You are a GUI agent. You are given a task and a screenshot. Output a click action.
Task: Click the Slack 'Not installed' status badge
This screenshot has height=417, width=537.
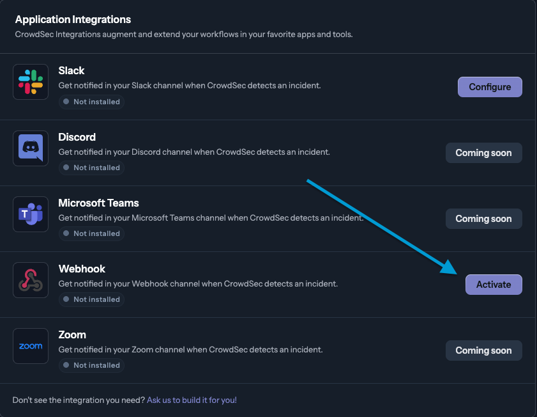click(91, 102)
